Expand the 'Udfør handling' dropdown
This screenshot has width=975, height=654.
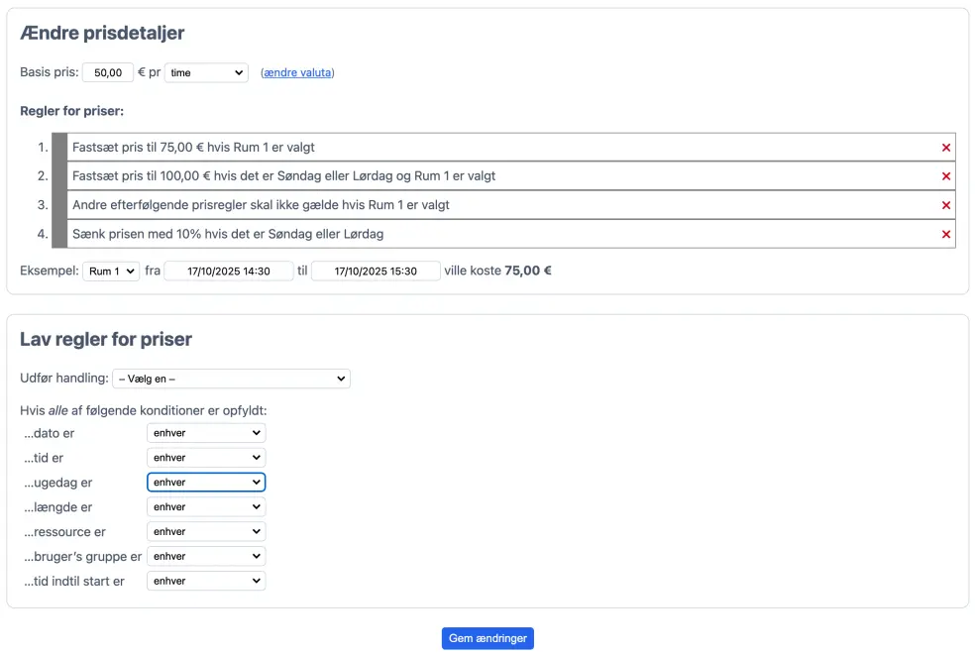point(231,379)
